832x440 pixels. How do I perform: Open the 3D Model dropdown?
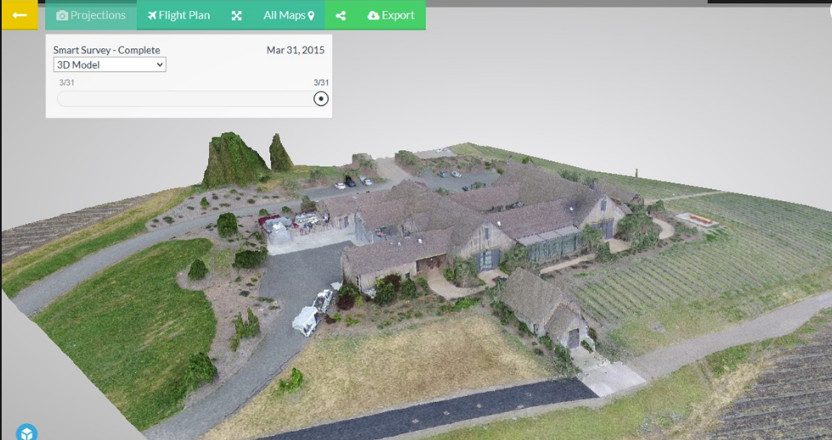click(110, 65)
